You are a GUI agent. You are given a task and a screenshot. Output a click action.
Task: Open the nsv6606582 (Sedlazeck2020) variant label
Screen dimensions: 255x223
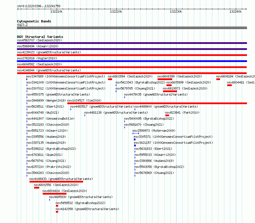pos(40,64)
